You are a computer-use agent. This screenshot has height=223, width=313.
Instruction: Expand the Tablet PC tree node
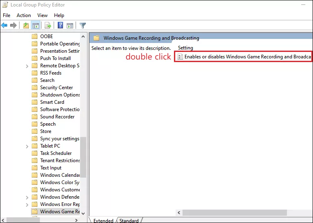coord(27,146)
